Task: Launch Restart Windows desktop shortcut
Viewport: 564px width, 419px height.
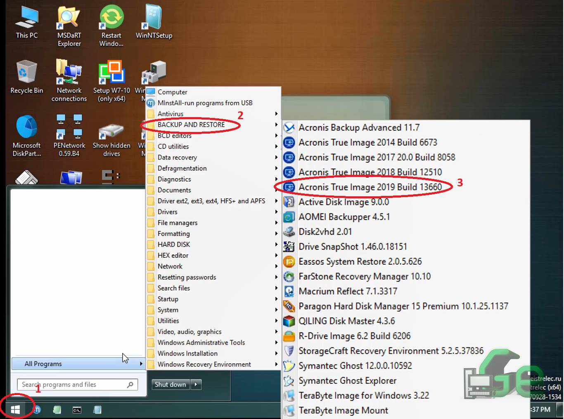Action: [111, 26]
